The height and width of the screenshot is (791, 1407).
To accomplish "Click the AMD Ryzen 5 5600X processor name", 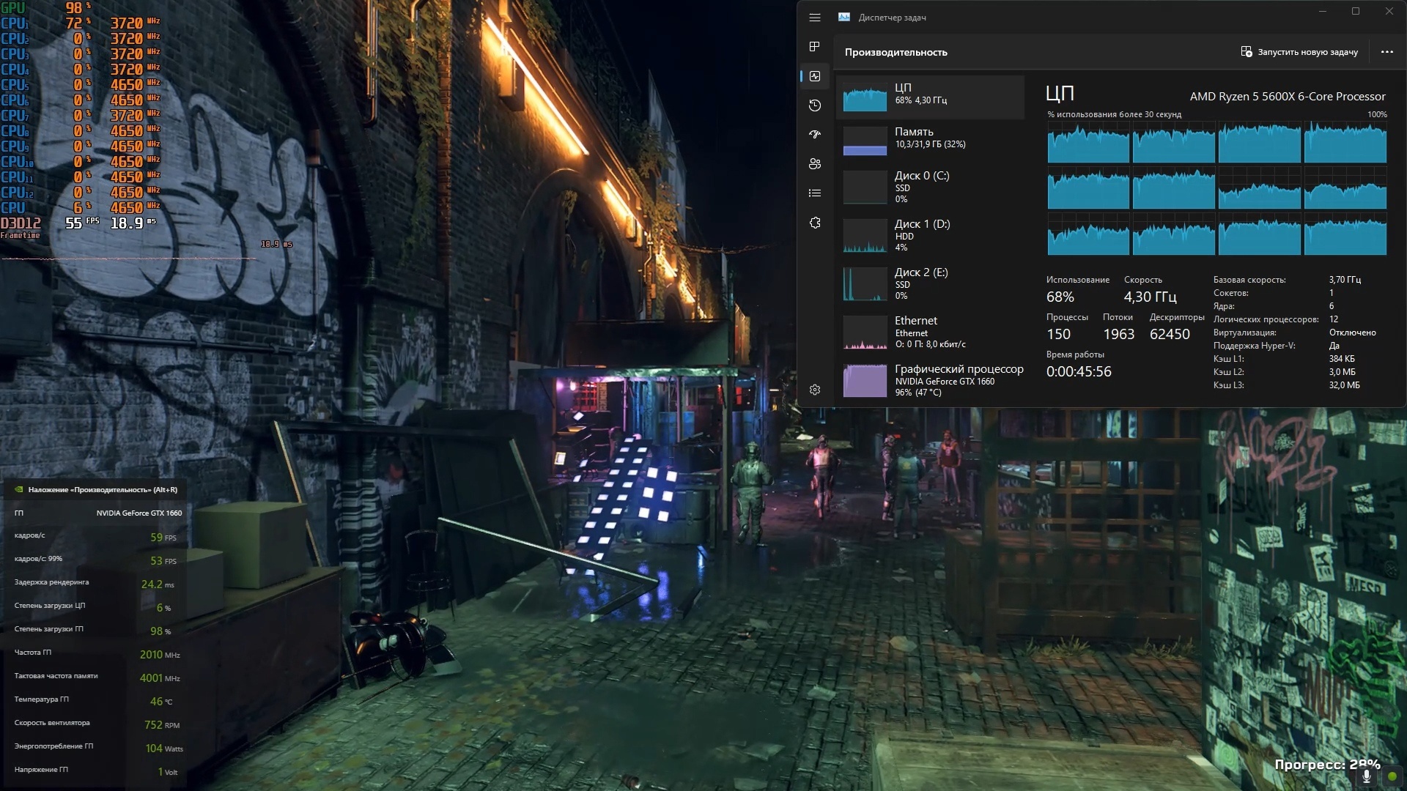I will click(1288, 97).
